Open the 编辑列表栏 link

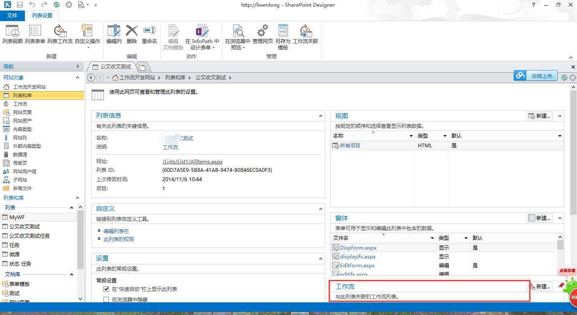click(116, 231)
